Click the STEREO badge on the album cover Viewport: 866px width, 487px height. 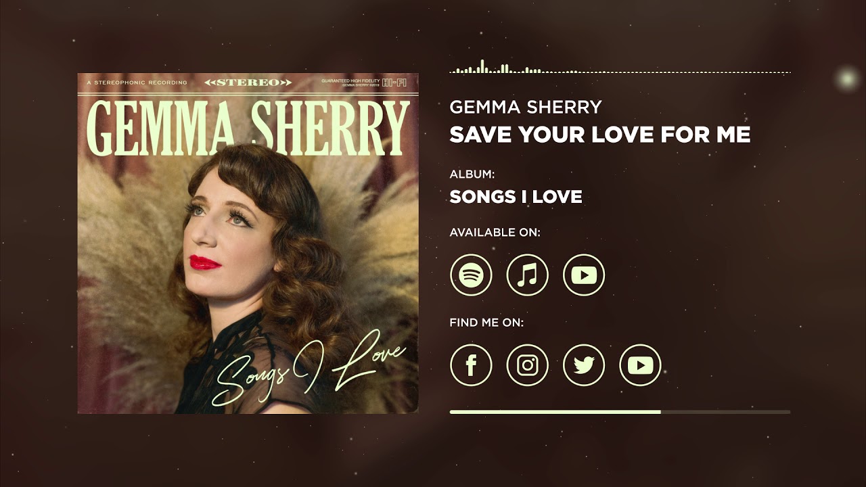[248, 83]
